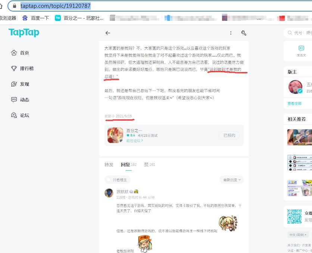312x253 pixels.
Task: Open the 百分之一 - 玩家社 bookmark
Action: coord(79,18)
